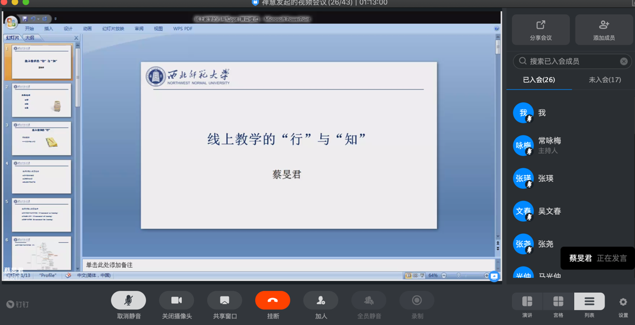635x325 pixels.
Task: Hang up the call with 挂断
Action: (x=272, y=301)
